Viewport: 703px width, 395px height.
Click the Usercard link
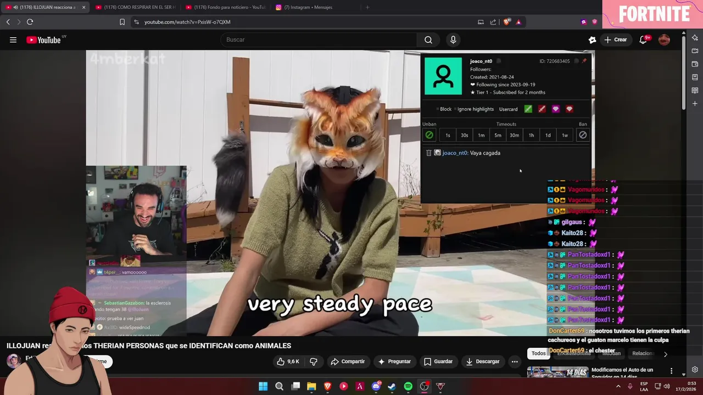[x=508, y=109]
